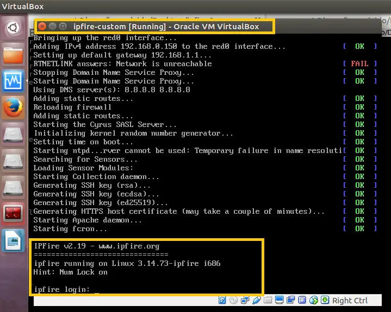This screenshot has width=391, height=312.
Task: Click the Starting Apache daemon line
Action: click(88, 220)
